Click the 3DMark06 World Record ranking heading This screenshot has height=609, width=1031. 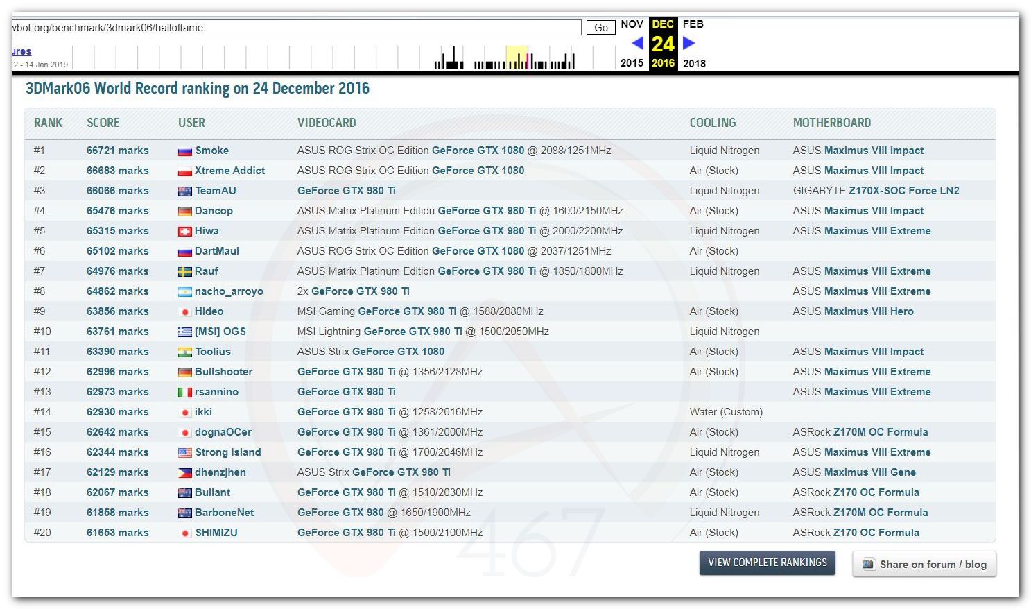point(198,89)
